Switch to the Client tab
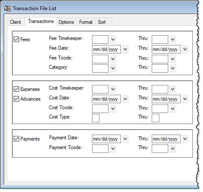Screen dimensions: 203x192 (x=15, y=22)
